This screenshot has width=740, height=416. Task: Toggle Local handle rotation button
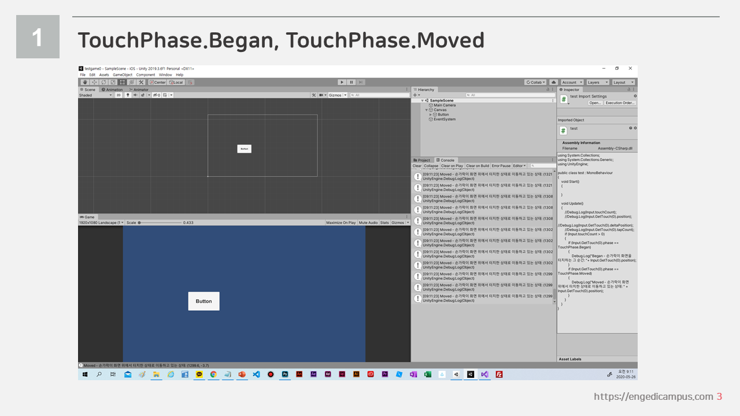(176, 83)
